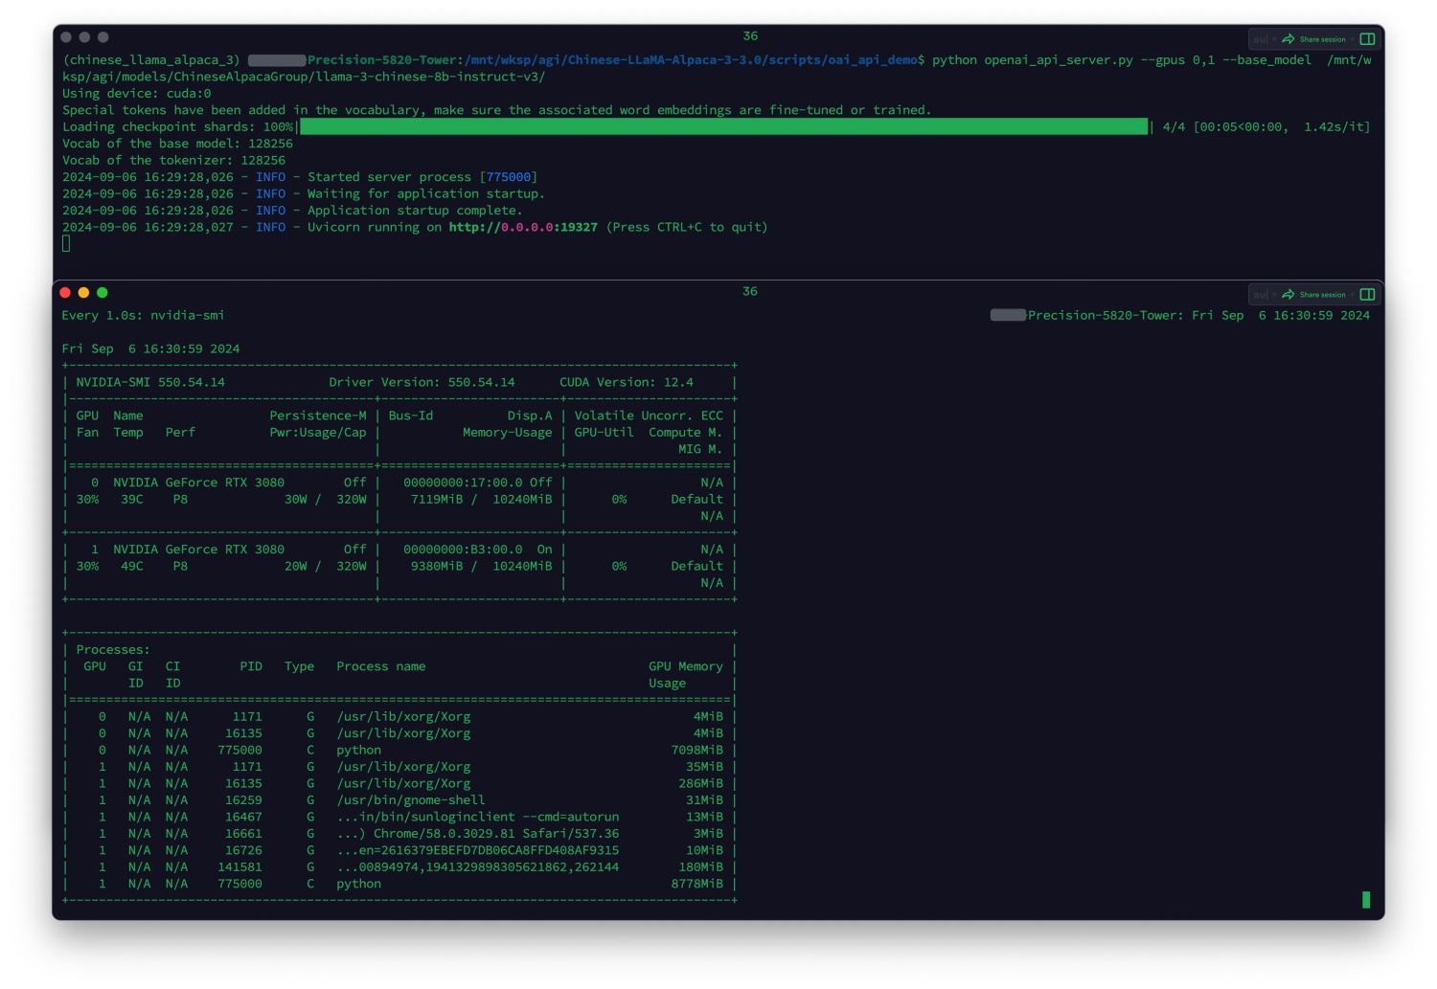This screenshot has width=1437, height=989.
Task: Click Xorg process memory value '286MiB'
Action: [x=701, y=784]
